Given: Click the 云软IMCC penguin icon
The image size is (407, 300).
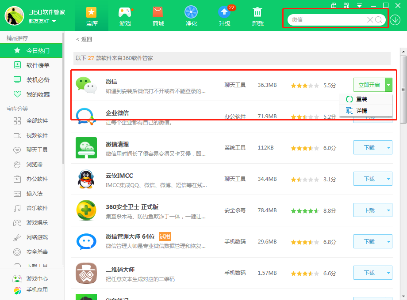Looking at the screenshot, I should pos(86,179).
